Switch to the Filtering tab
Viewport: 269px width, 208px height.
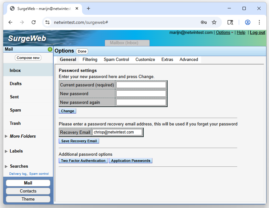(x=90, y=60)
